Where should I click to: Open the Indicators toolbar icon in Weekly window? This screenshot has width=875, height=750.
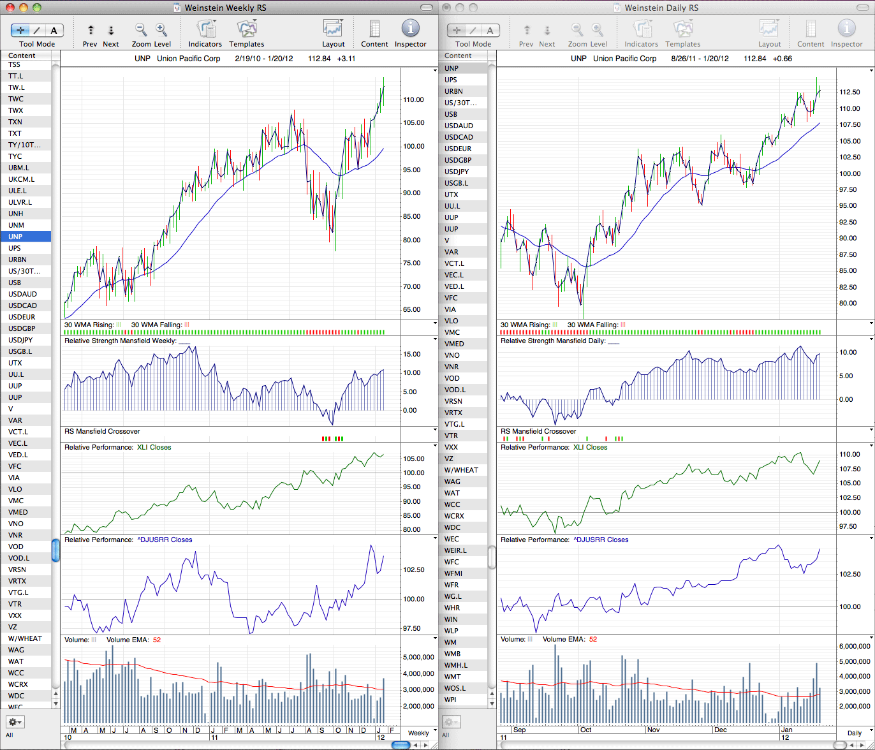pyautogui.click(x=206, y=29)
